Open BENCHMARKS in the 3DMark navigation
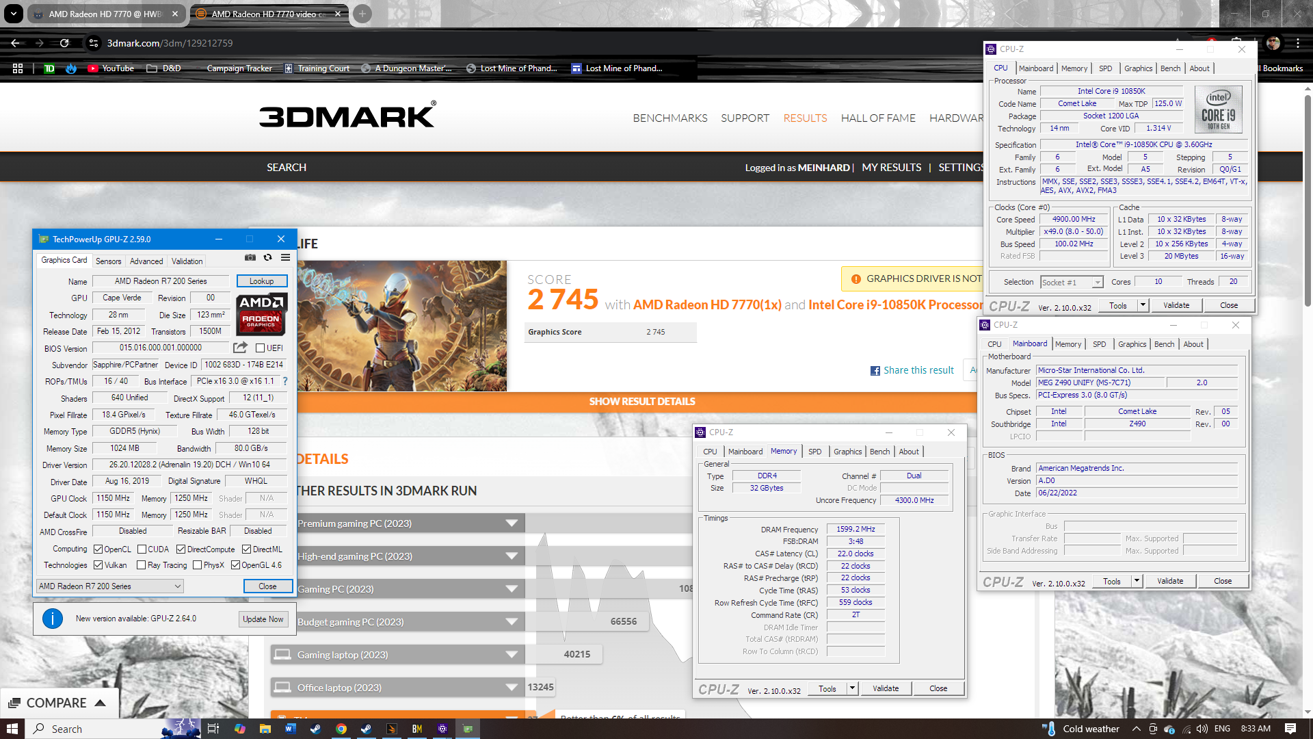This screenshot has height=739, width=1313. pos(670,118)
